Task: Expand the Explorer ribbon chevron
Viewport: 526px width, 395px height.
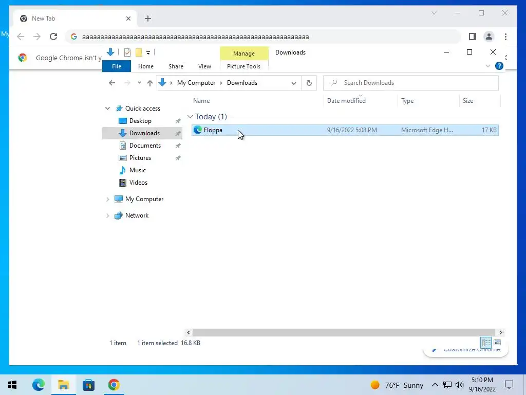Action: (x=488, y=66)
